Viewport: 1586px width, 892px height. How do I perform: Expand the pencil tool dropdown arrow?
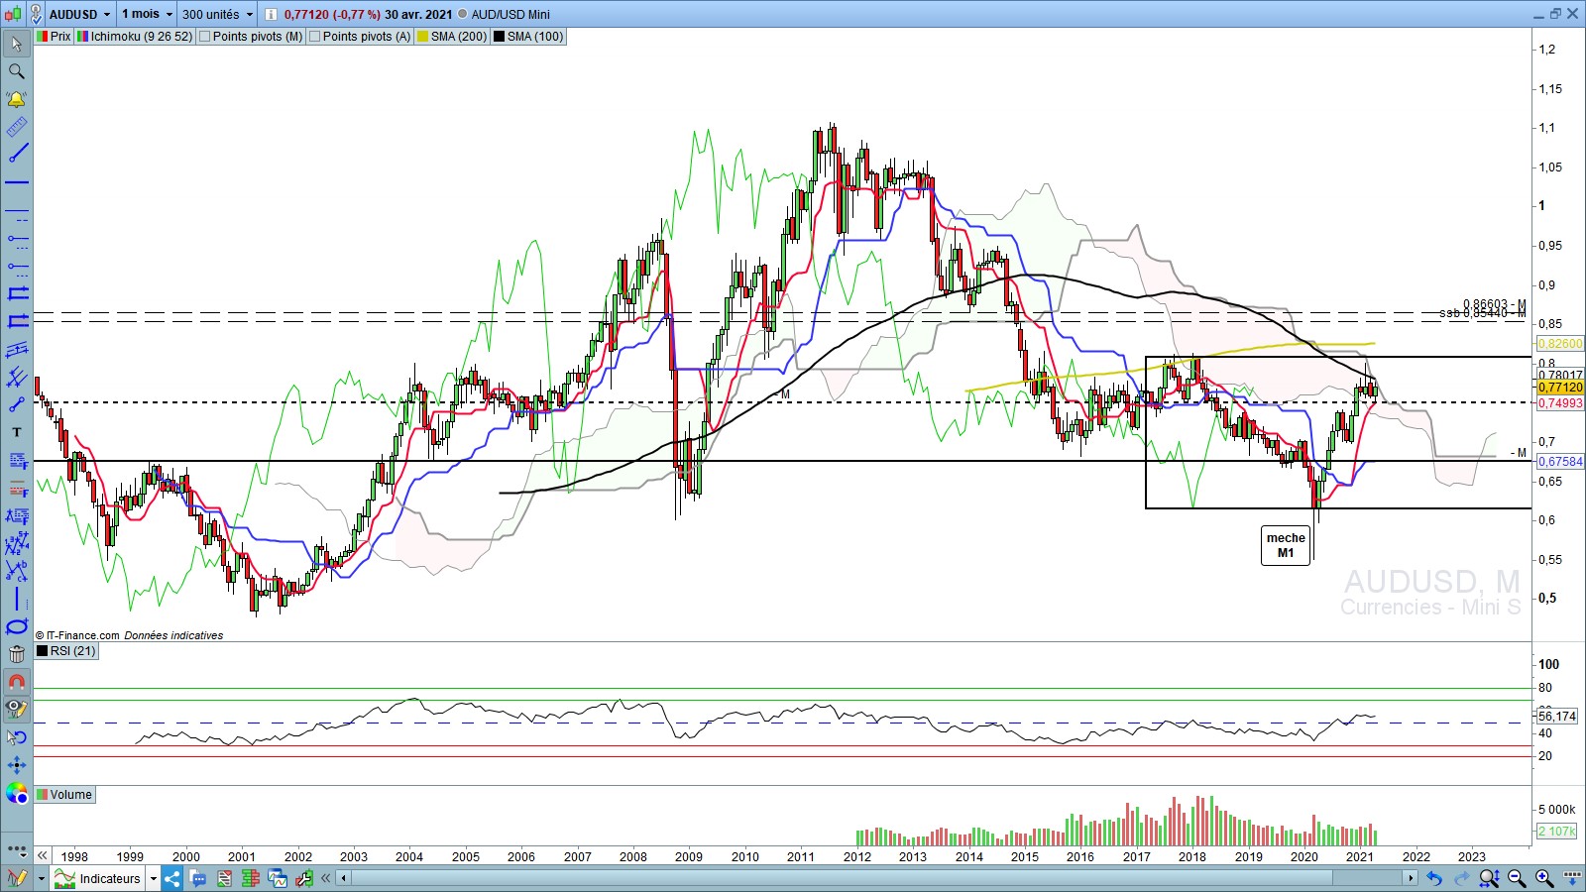(x=42, y=878)
